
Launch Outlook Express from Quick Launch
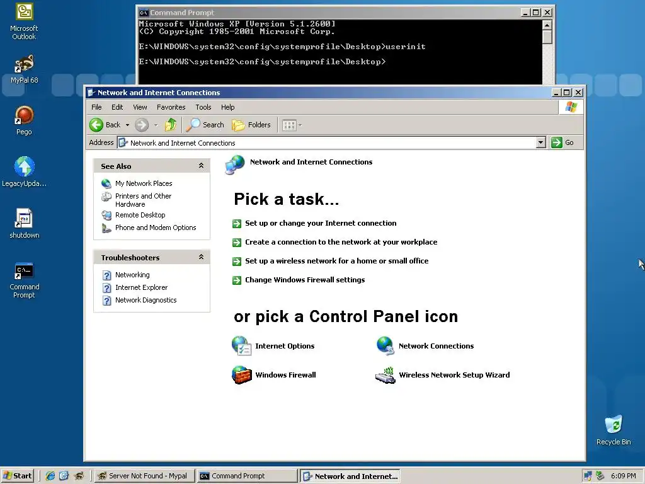[x=64, y=476]
